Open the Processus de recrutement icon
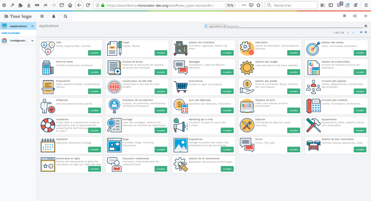 click(x=114, y=106)
